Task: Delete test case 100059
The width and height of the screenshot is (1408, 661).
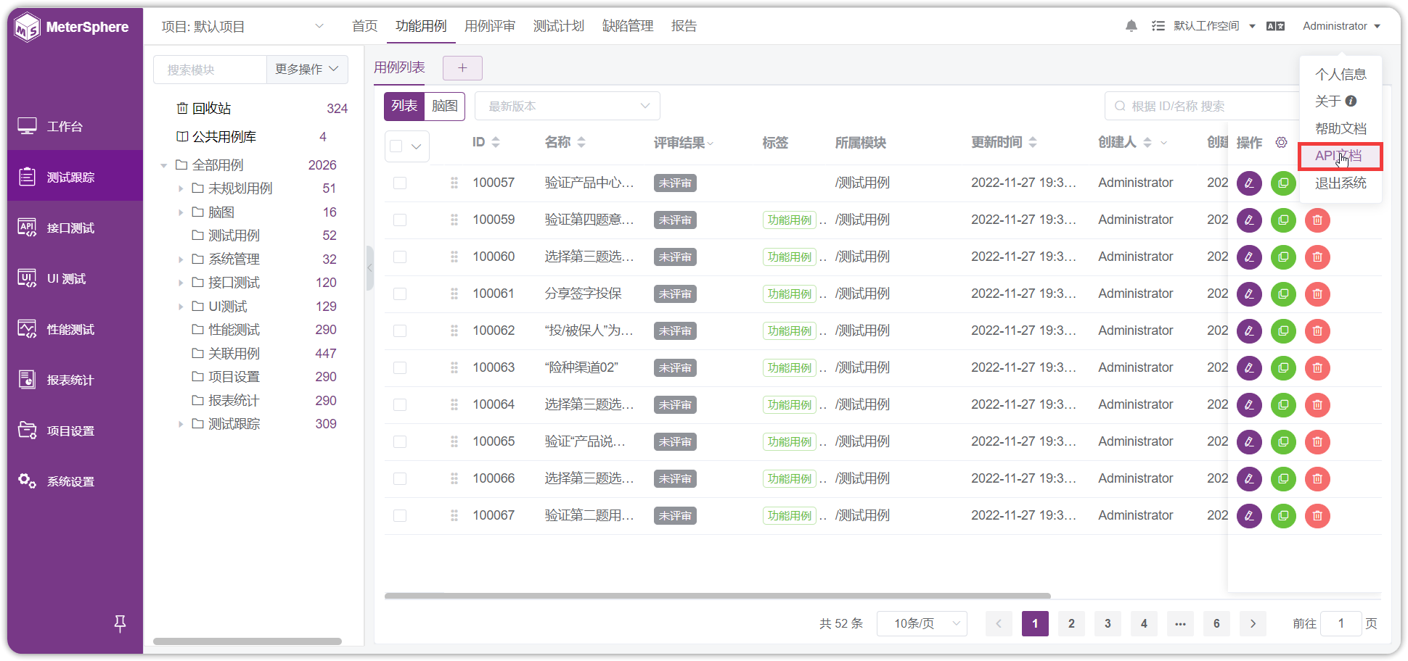Action: click(x=1317, y=220)
